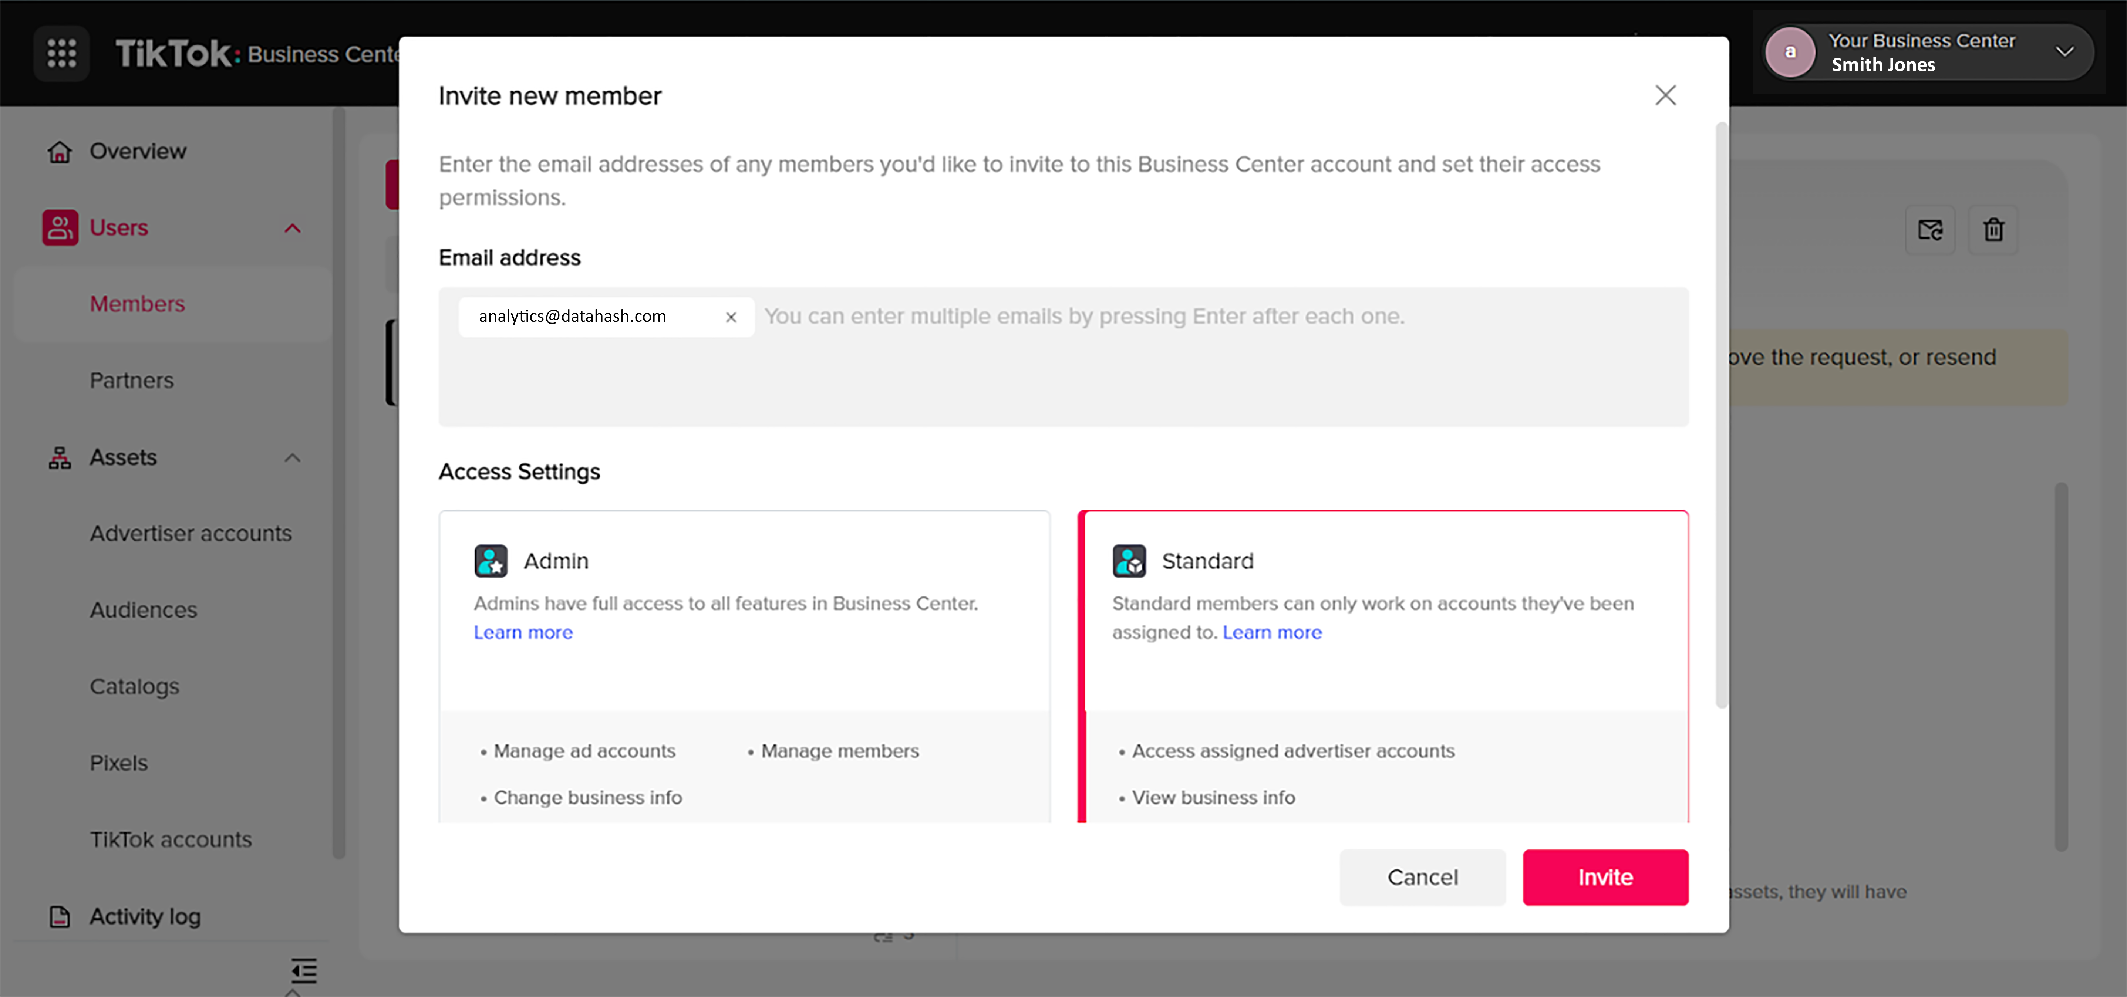
Task: Click the 'Manage ad accounts' bullet text
Action: (x=584, y=751)
